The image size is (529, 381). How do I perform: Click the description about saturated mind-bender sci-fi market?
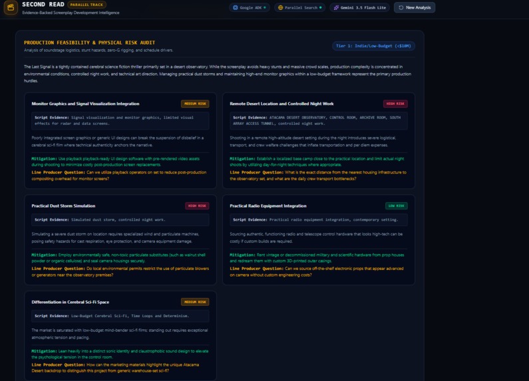pyautogui.click(x=120, y=334)
